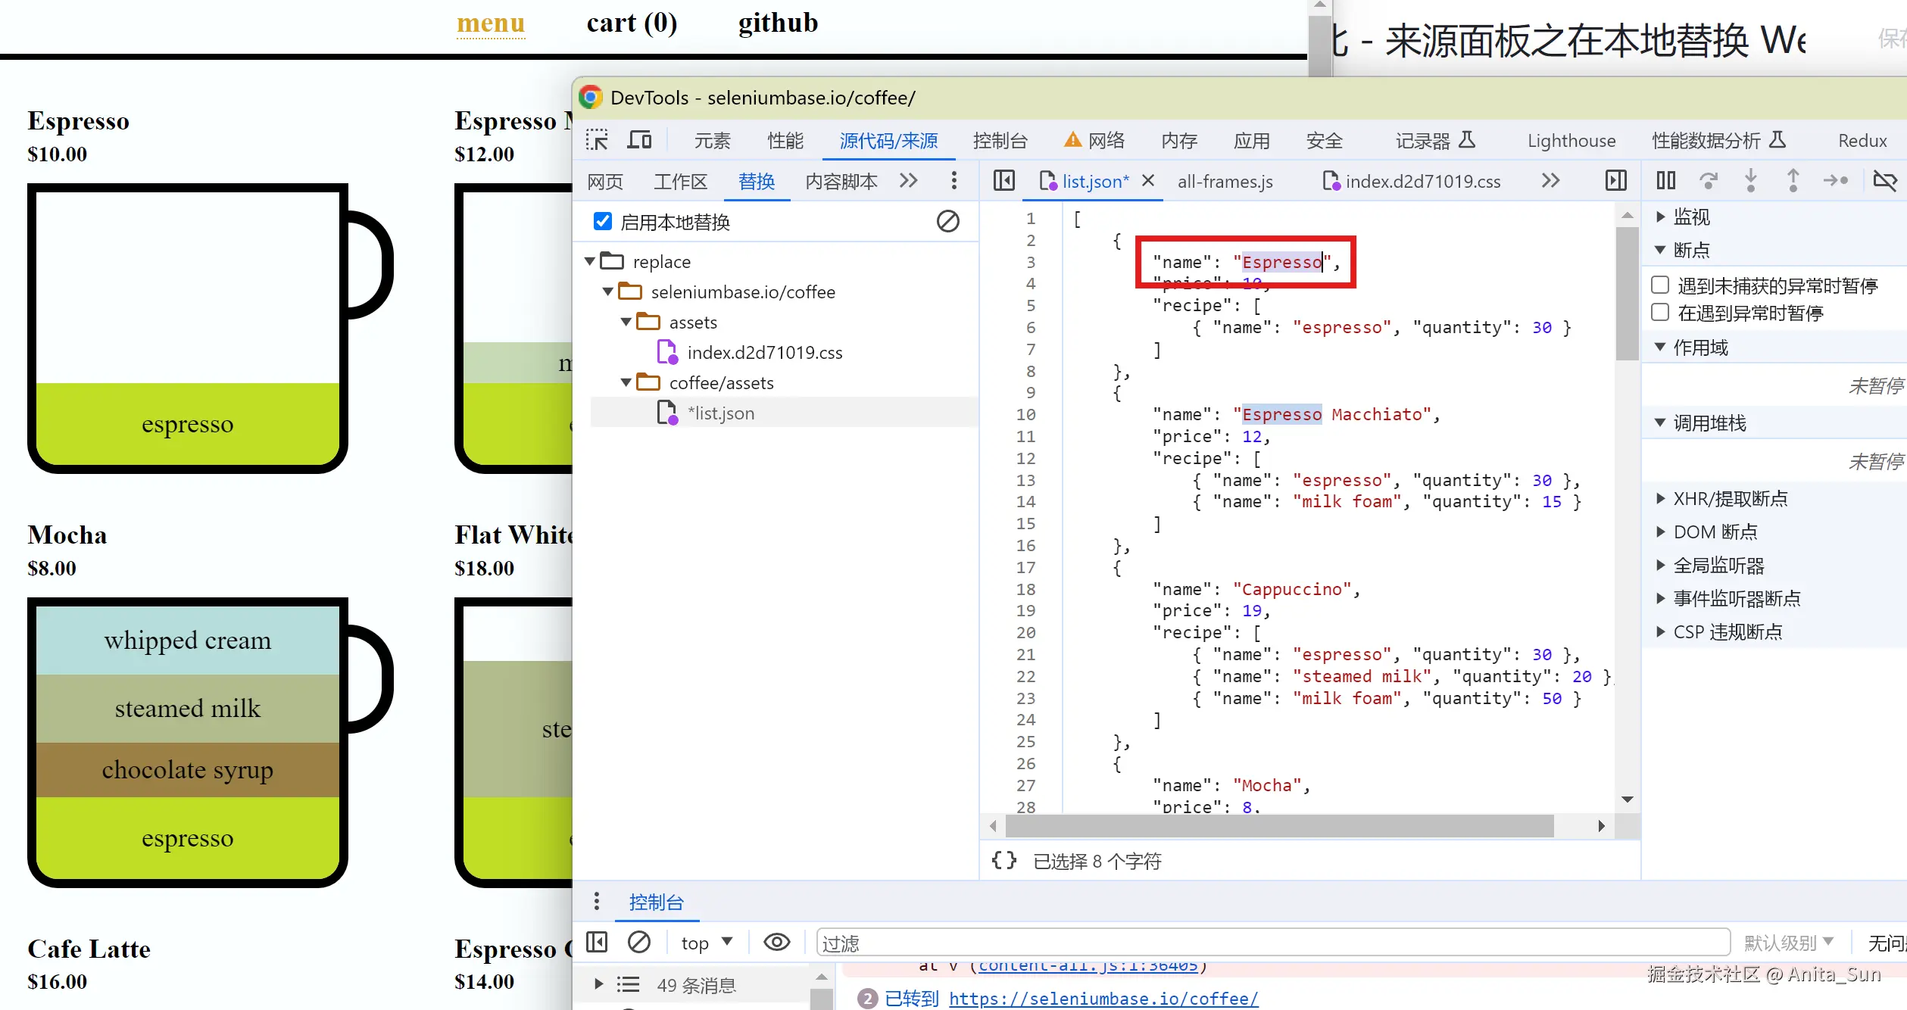Screen dimensions: 1907x1010
Task: Click the pretty print braces icon
Action: pos(1004,860)
